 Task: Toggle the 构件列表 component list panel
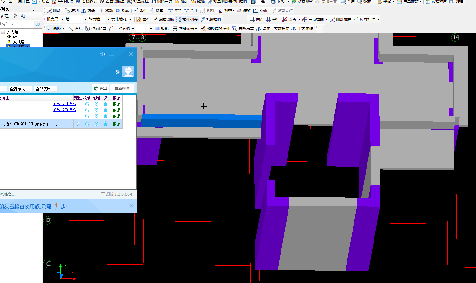[x=187, y=19]
